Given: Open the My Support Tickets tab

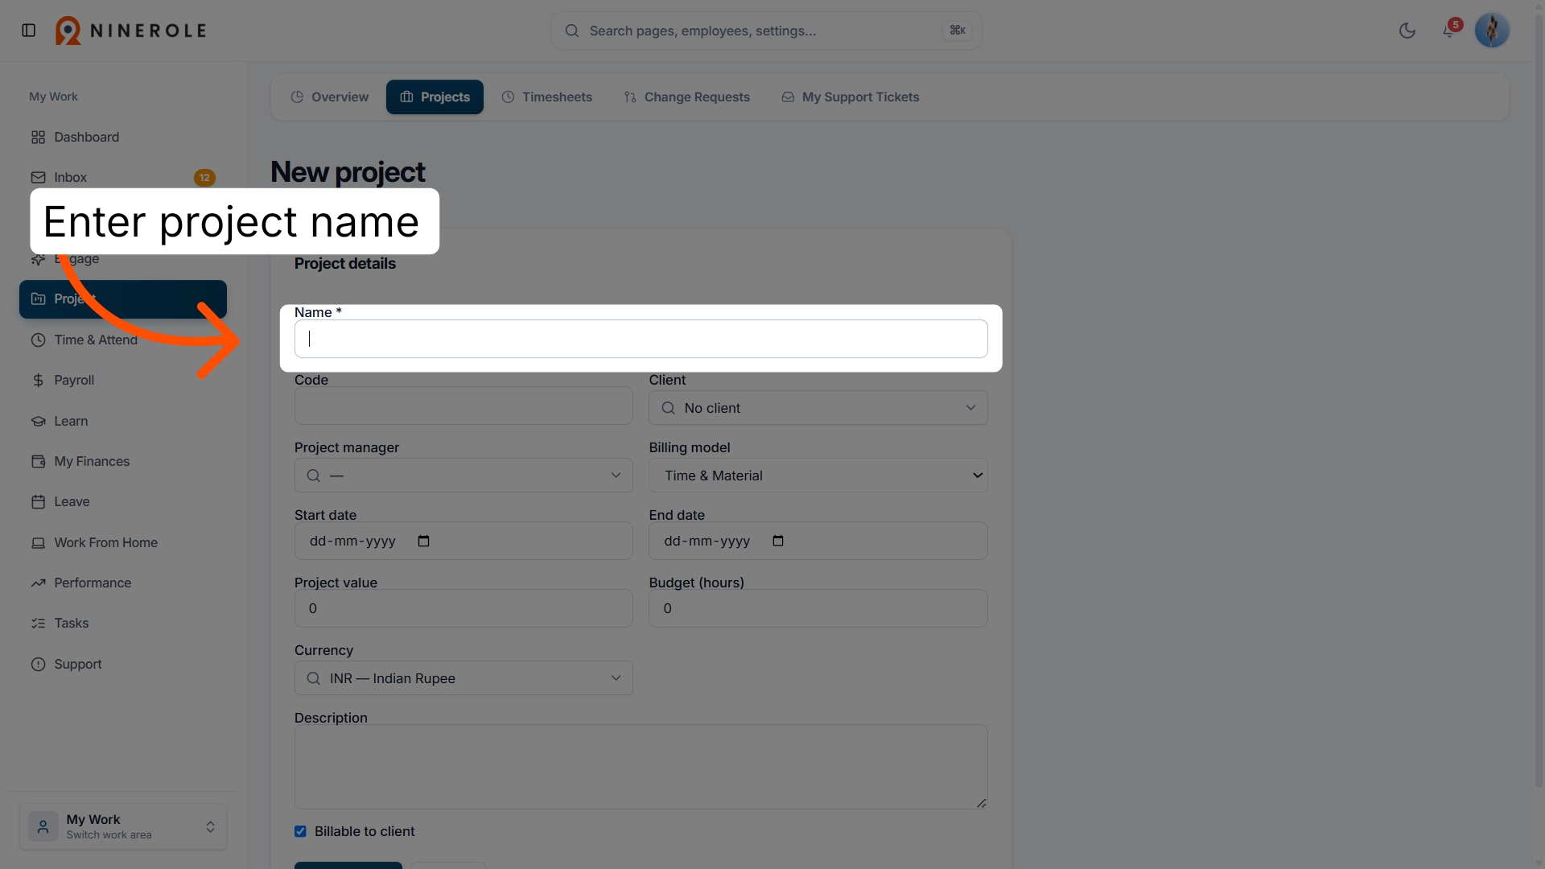Looking at the screenshot, I should point(851,97).
